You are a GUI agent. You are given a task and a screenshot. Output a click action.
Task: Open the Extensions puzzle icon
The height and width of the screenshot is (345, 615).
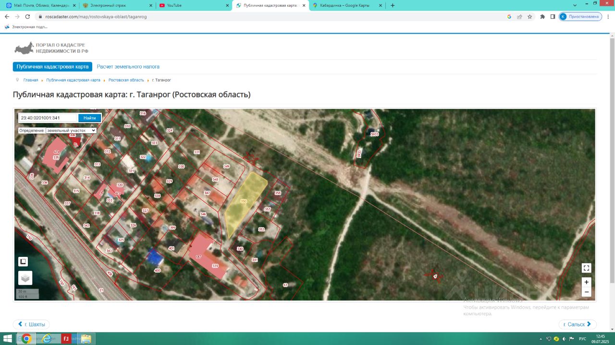[x=542, y=16]
